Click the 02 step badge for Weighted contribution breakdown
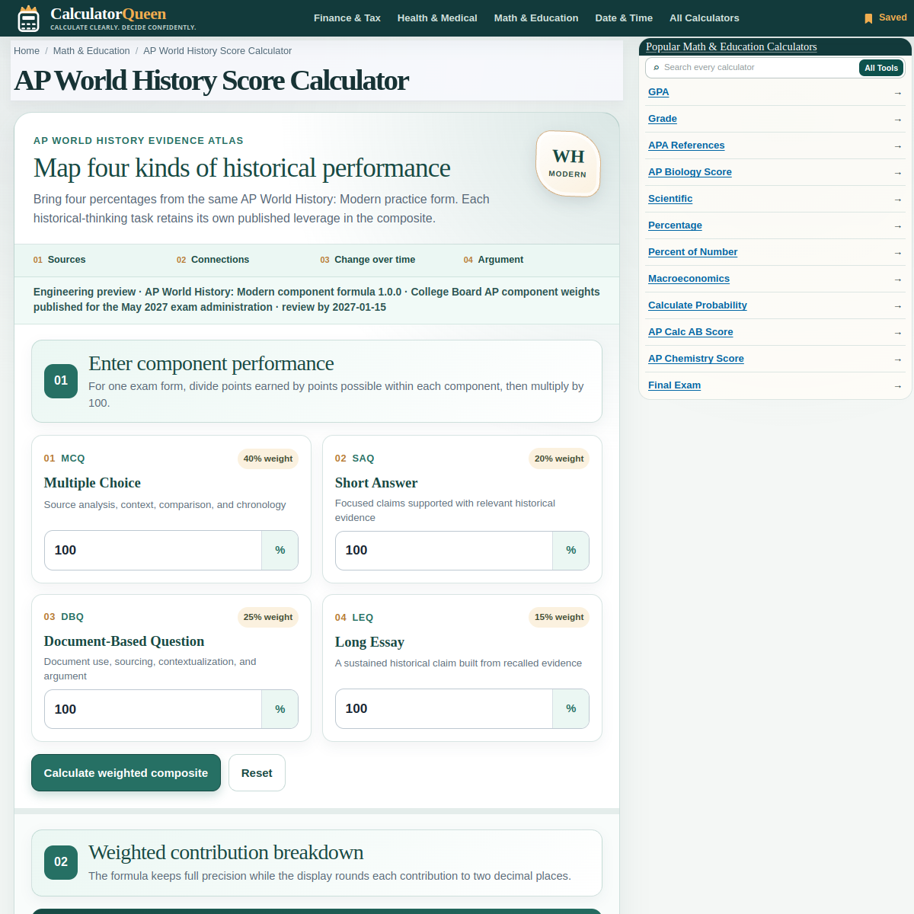The image size is (914, 914). click(x=61, y=862)
